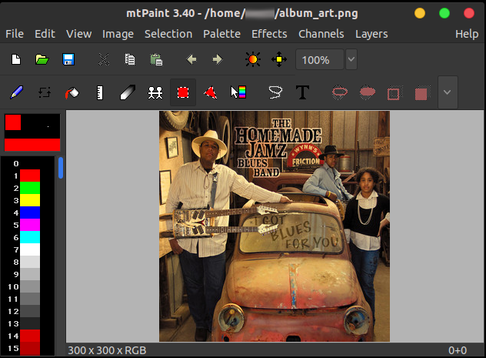Open the Image menu
The width and height of the screenshot is (486, 358).
(118, 34)
